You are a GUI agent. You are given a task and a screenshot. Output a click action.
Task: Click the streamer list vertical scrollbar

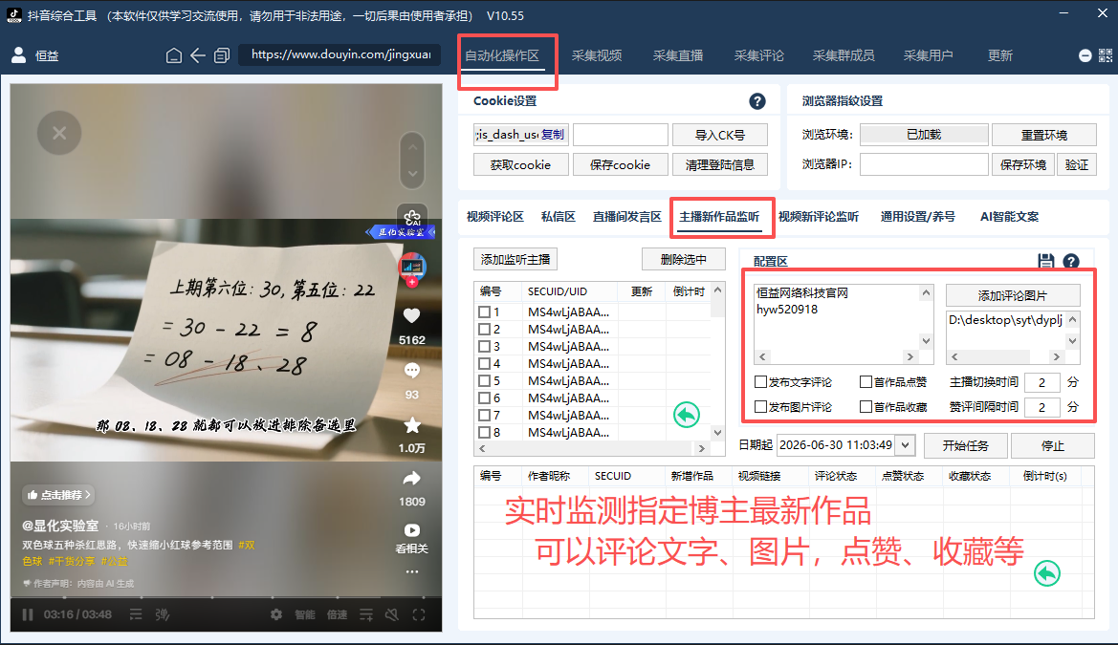(x=718, y=361)
